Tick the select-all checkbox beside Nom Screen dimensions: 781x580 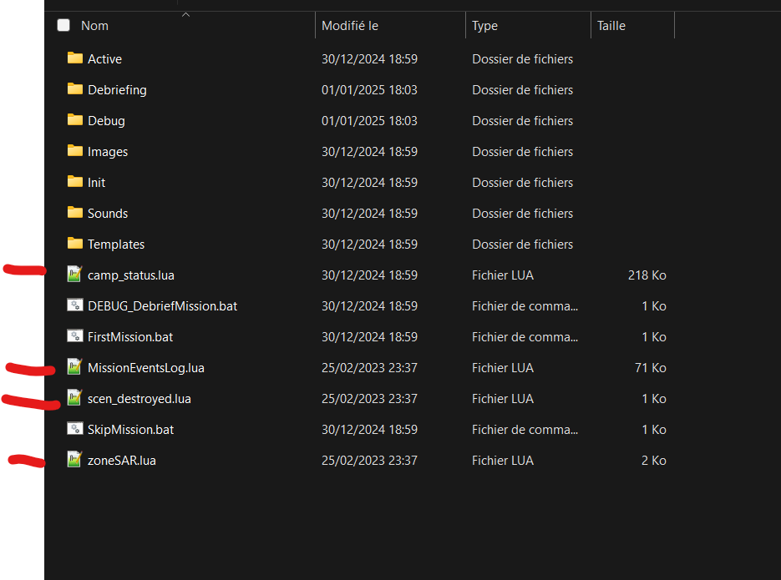(63, 25)
